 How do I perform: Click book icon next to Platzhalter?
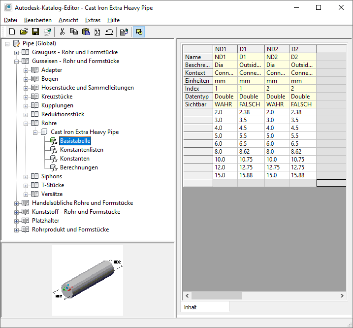click(25, 221)
